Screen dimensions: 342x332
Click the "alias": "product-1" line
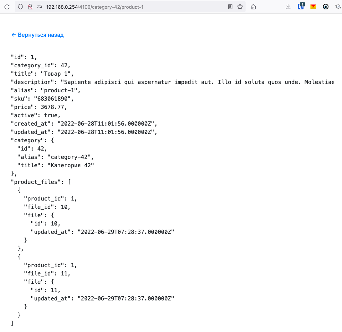tap(45, 90)
